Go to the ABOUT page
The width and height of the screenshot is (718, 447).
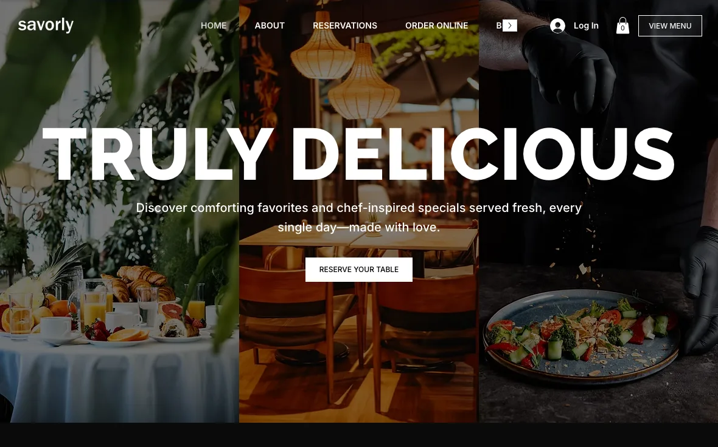[x=270, y=26]
